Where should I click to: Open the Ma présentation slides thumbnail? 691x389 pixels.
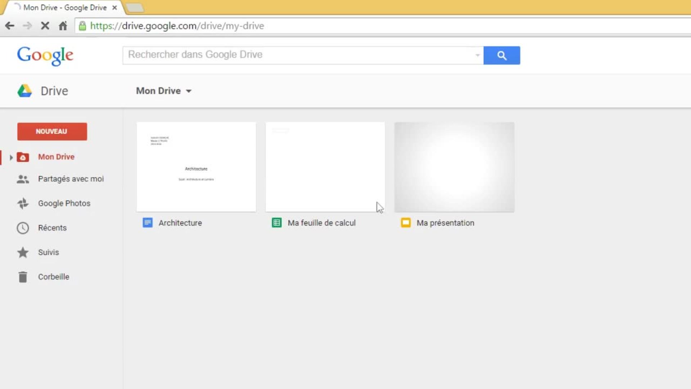tap(454, 167)
